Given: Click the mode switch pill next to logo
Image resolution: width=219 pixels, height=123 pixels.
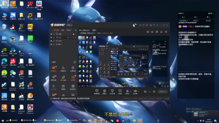Looking at the screenshot, I should [x=70, y=25].
